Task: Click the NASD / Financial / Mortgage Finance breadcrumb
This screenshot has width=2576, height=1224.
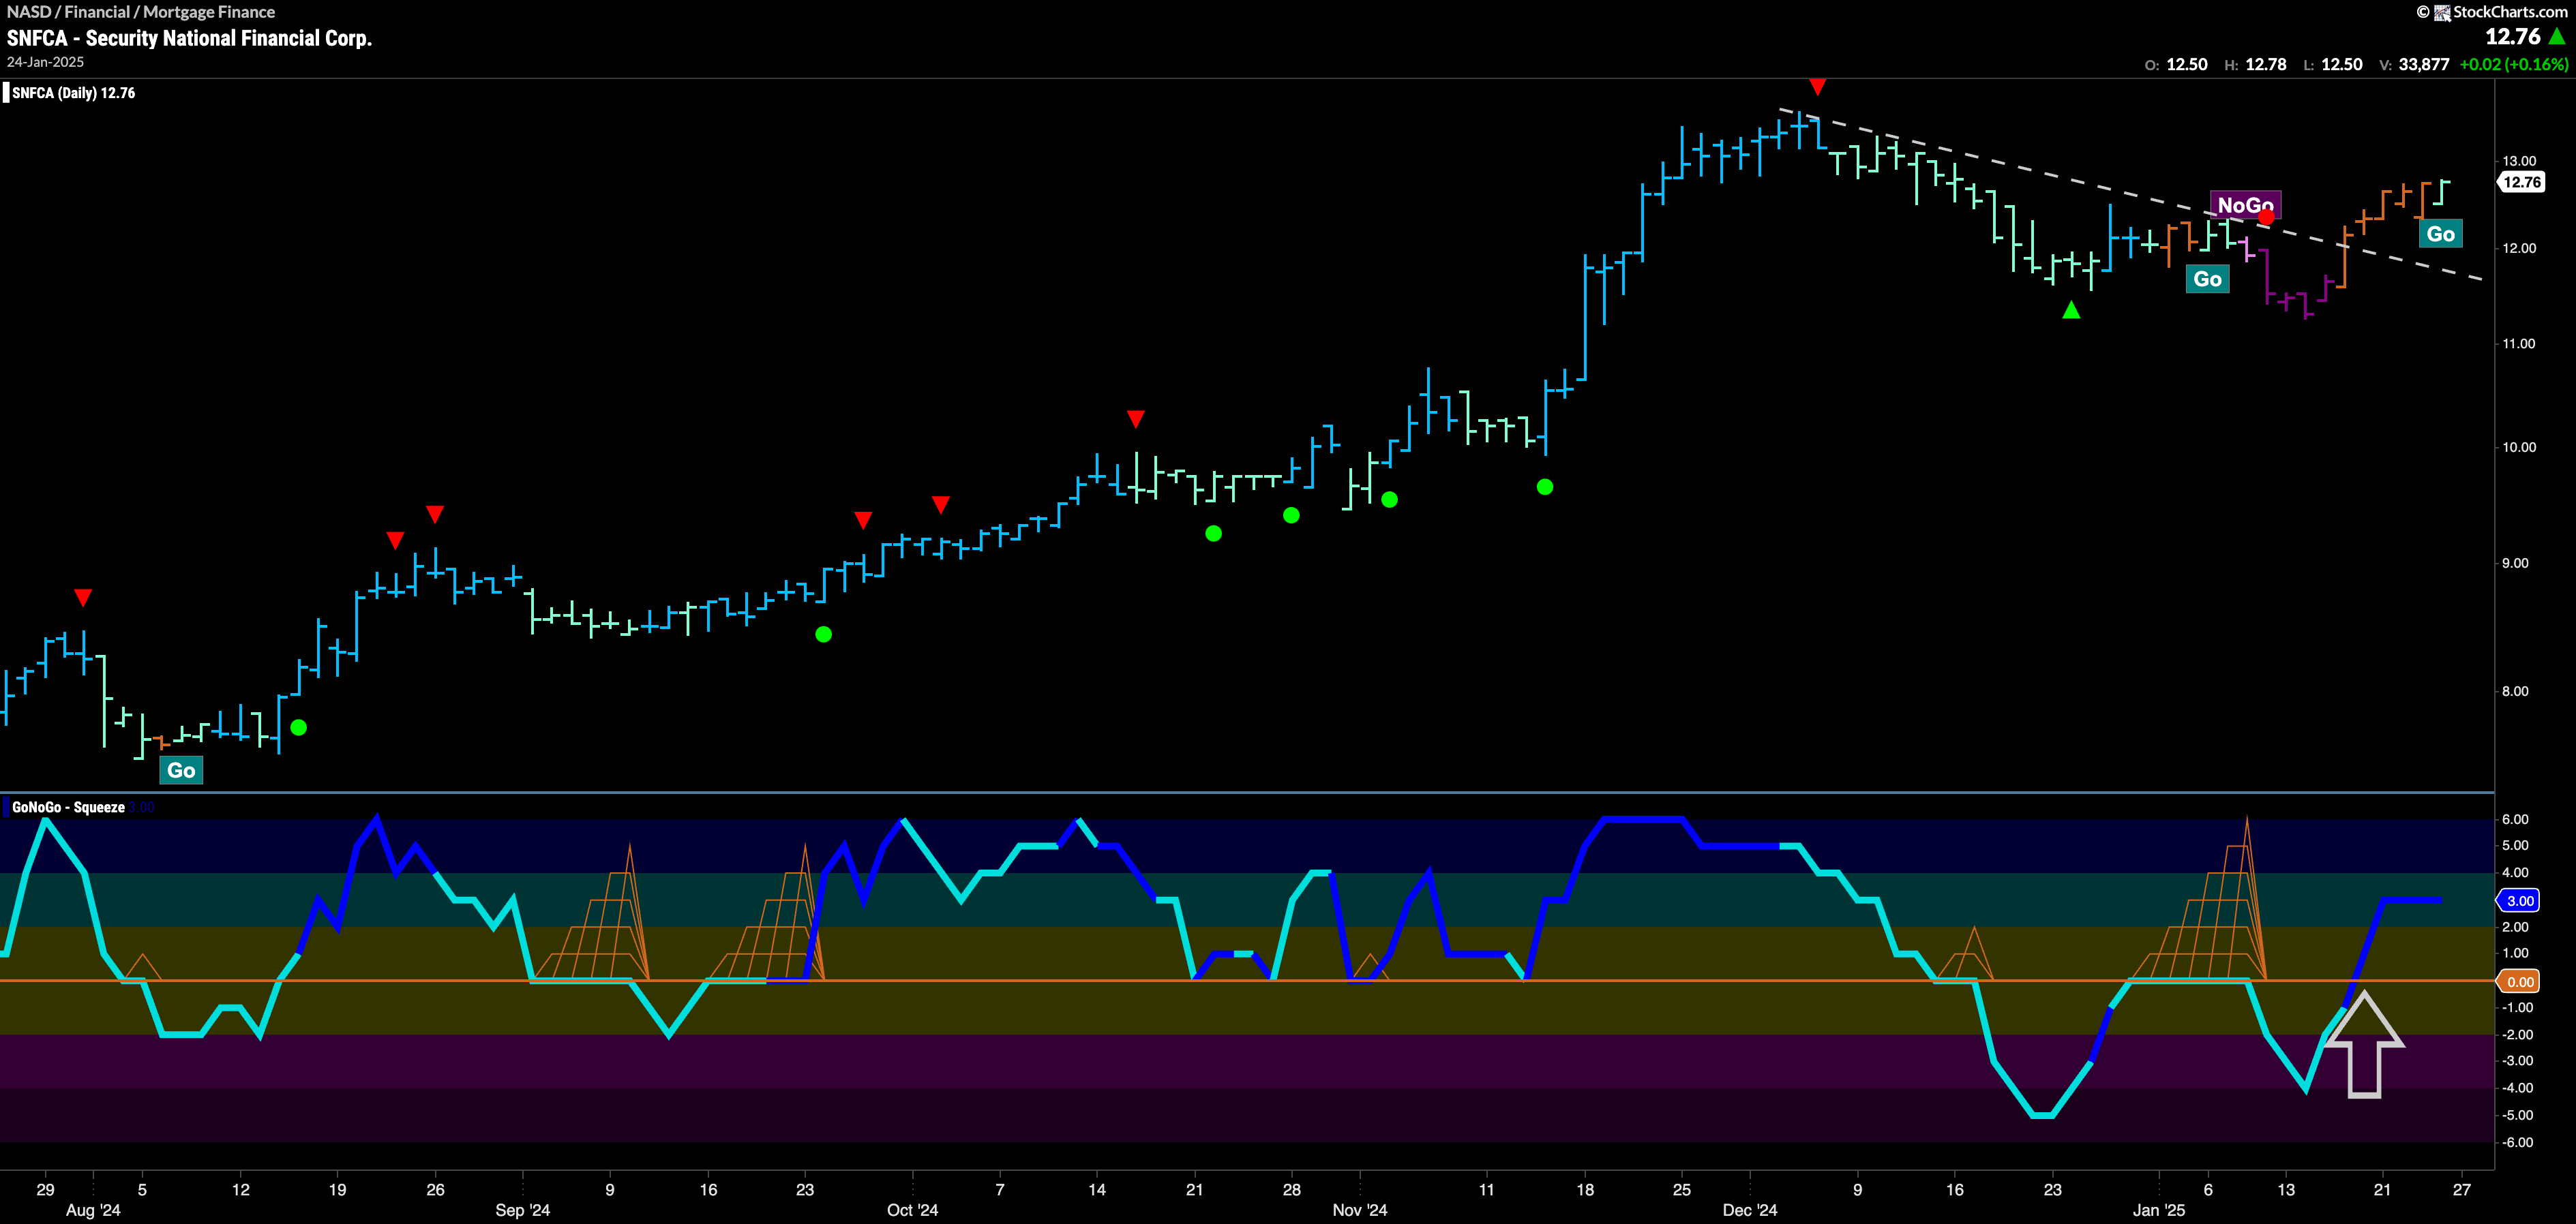Action: (x=141, y=12)
